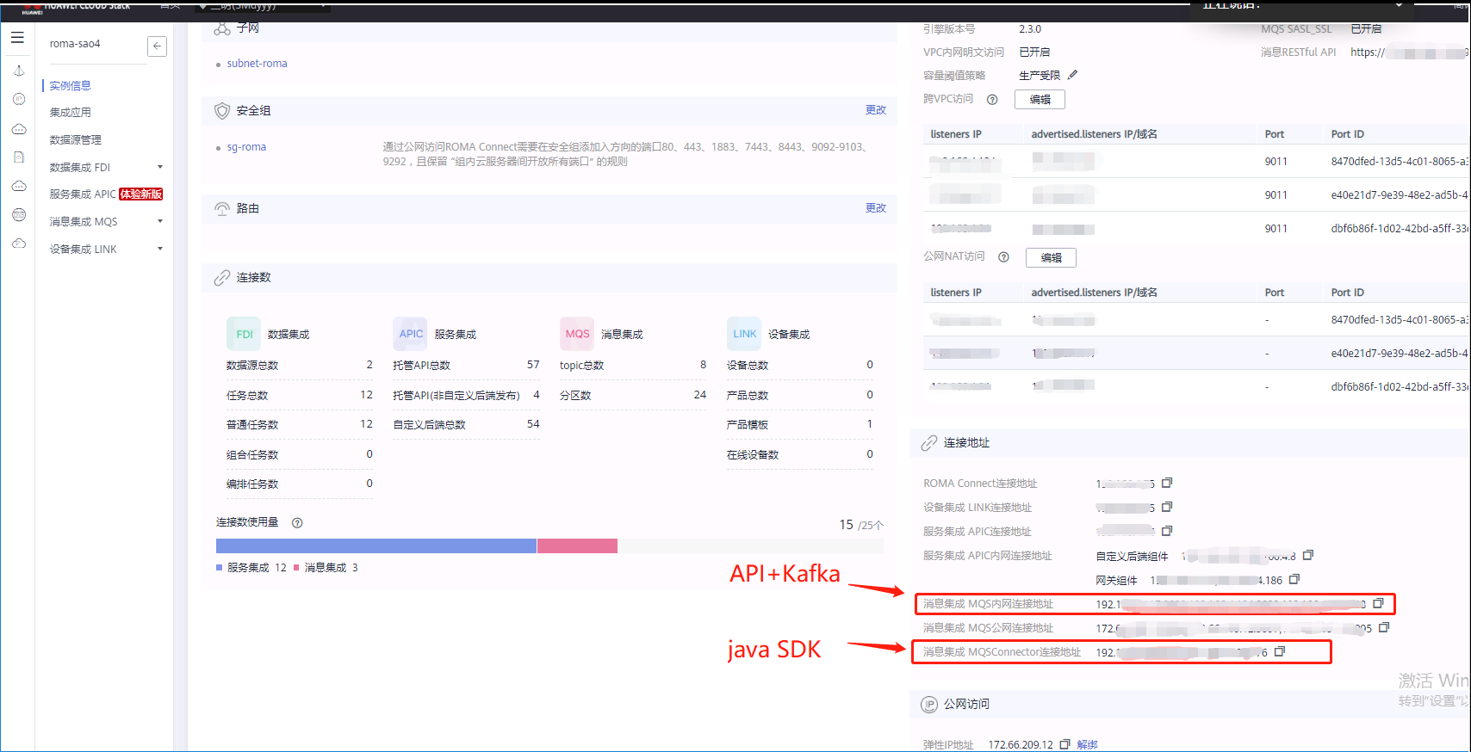Viewport: 1471px width, 752px height.
Task: Click the FDI 数据集成 icon
Action: (x=244, y=334)
